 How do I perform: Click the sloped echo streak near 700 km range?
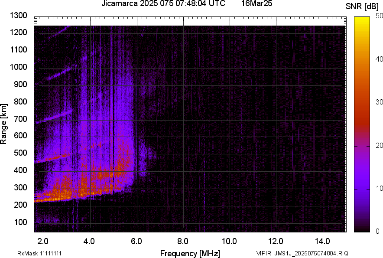click(x=55, y=117)
